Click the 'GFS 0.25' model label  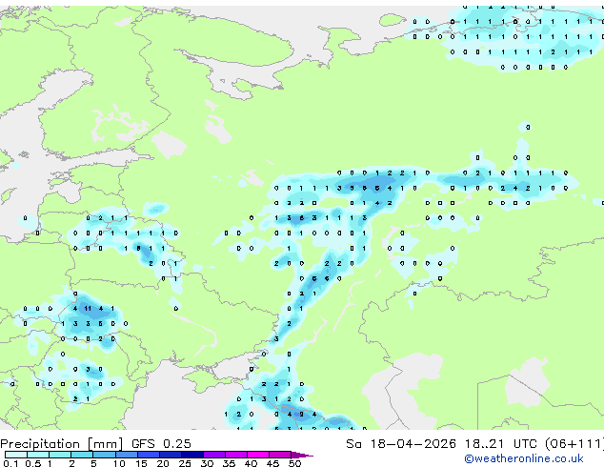161,444
